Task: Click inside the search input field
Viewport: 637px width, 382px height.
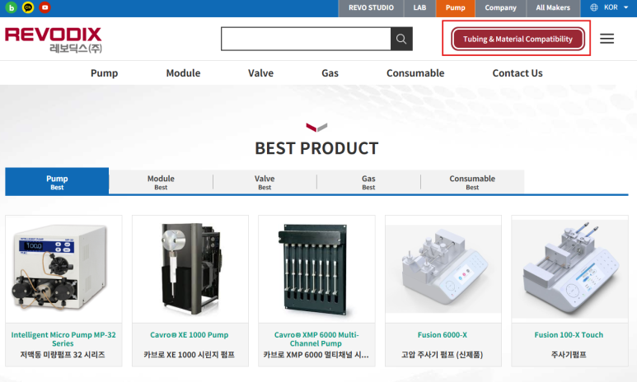Action: (x=306, y=39)
